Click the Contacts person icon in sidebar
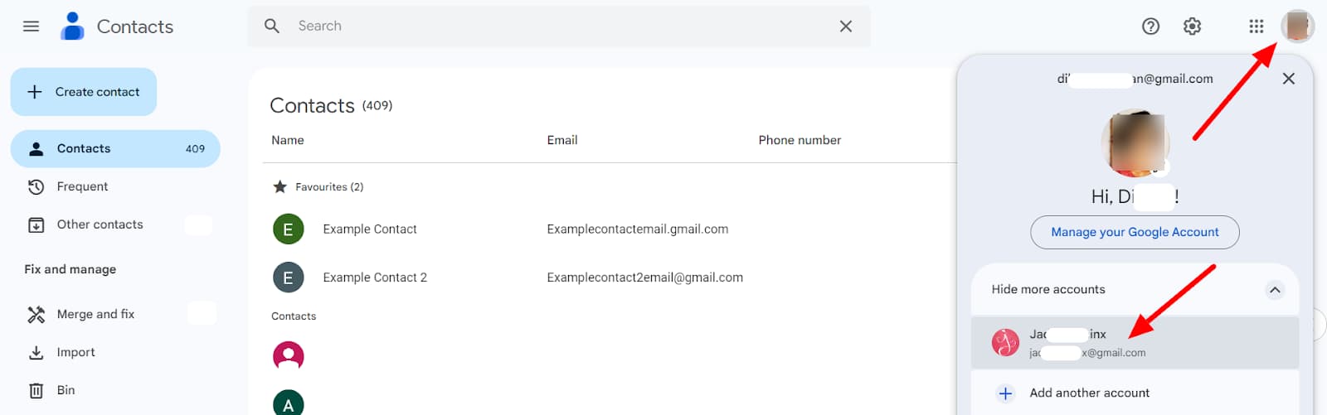Viewport: 1327px width, 415px height. point(36,149)
